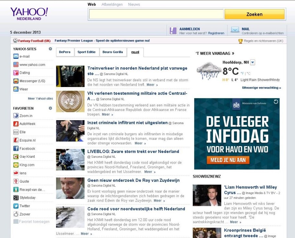
Task: Open the Dating heart icon
Action: pyautogui.click(x=16, y=73)
